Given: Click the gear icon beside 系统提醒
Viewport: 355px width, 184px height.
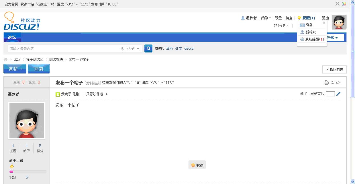Looking at the screenshot, I should pos(302,39).
